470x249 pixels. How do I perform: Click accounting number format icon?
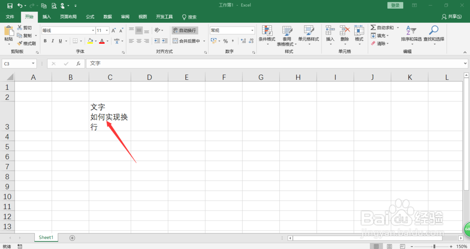[214, 41]
